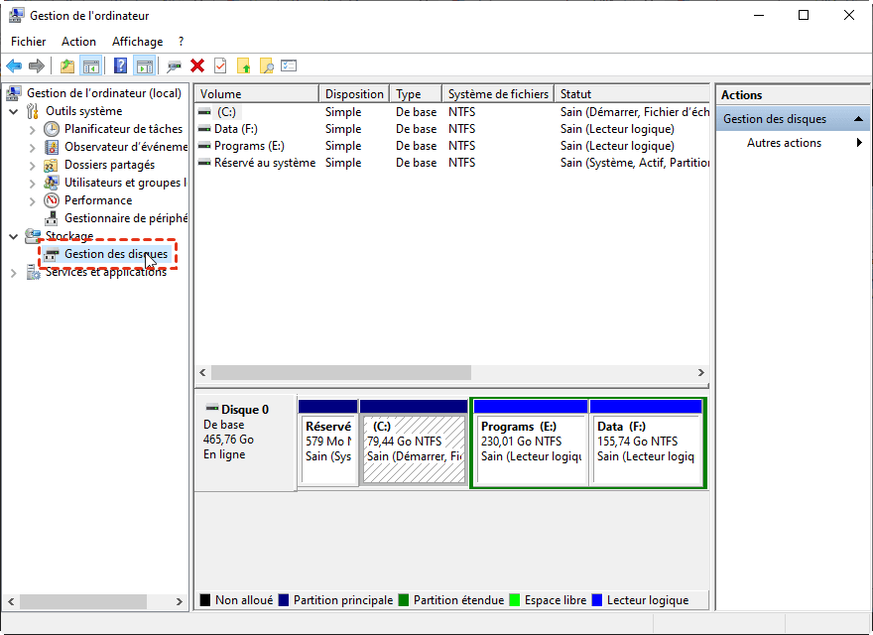Toggle the console tree visibility icon
The image size is (873, 635).
(x=89, y=65)
